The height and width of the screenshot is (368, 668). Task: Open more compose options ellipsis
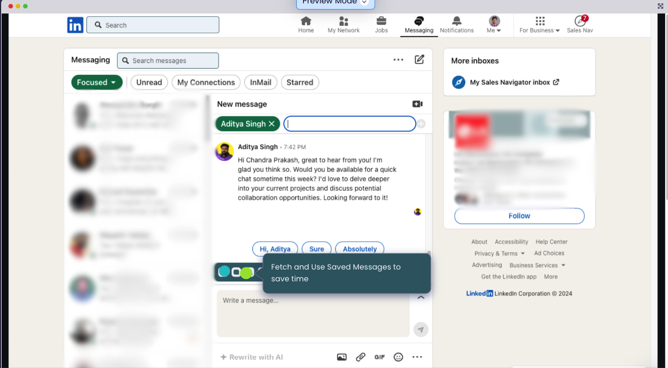(417, 357)
